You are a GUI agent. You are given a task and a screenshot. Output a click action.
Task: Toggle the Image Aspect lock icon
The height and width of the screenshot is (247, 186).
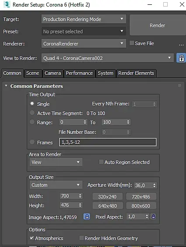coord(87,216)
